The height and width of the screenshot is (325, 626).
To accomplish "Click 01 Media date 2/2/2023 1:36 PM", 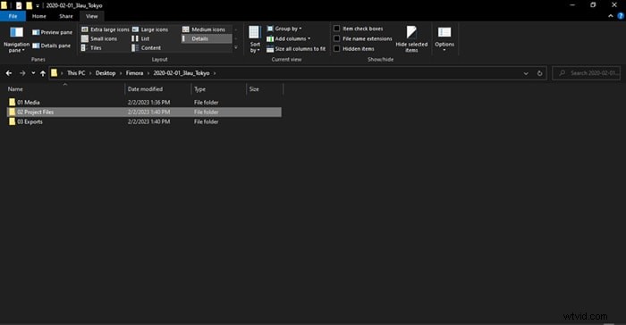I will pyautogui.click(x=149, y=103).
